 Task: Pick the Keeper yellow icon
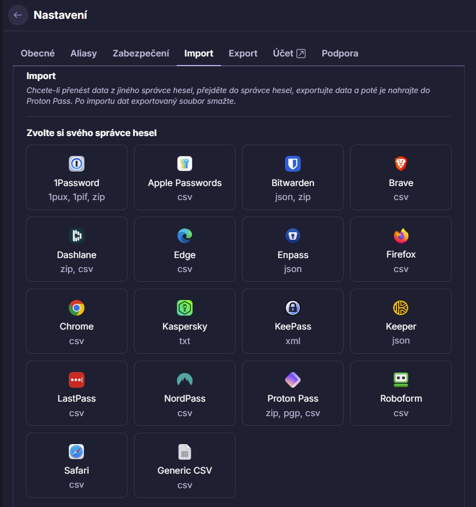401,308
